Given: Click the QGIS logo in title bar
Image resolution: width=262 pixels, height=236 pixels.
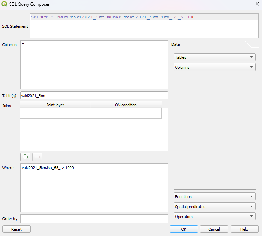Looking at the screenshot, I should (4, 4).
